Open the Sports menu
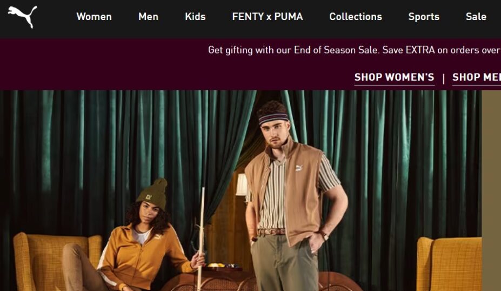Image resolution: width=501 pixels, height=291 pixels. point(424,17)
